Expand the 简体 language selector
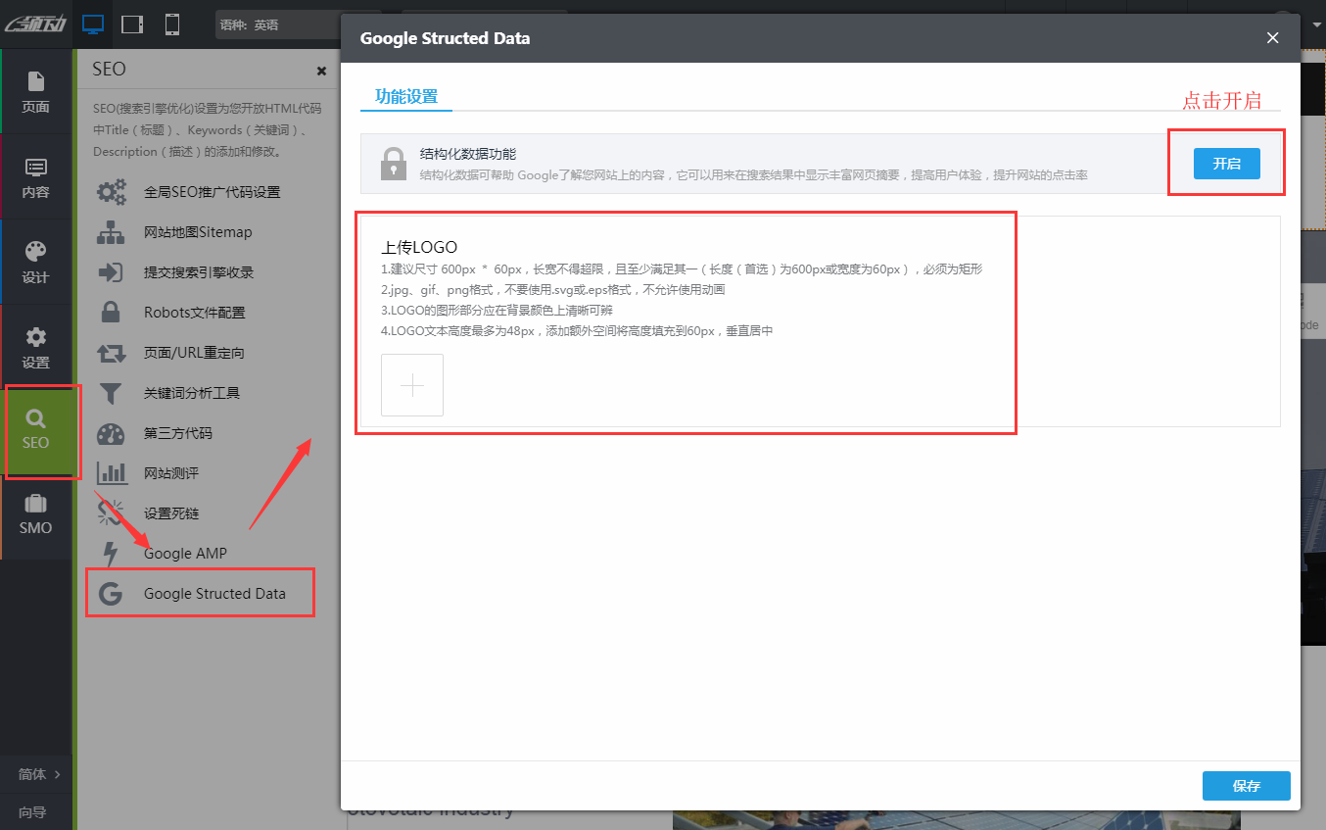Viewport: 1326px width, 830px height. click(x=36, y=773)
